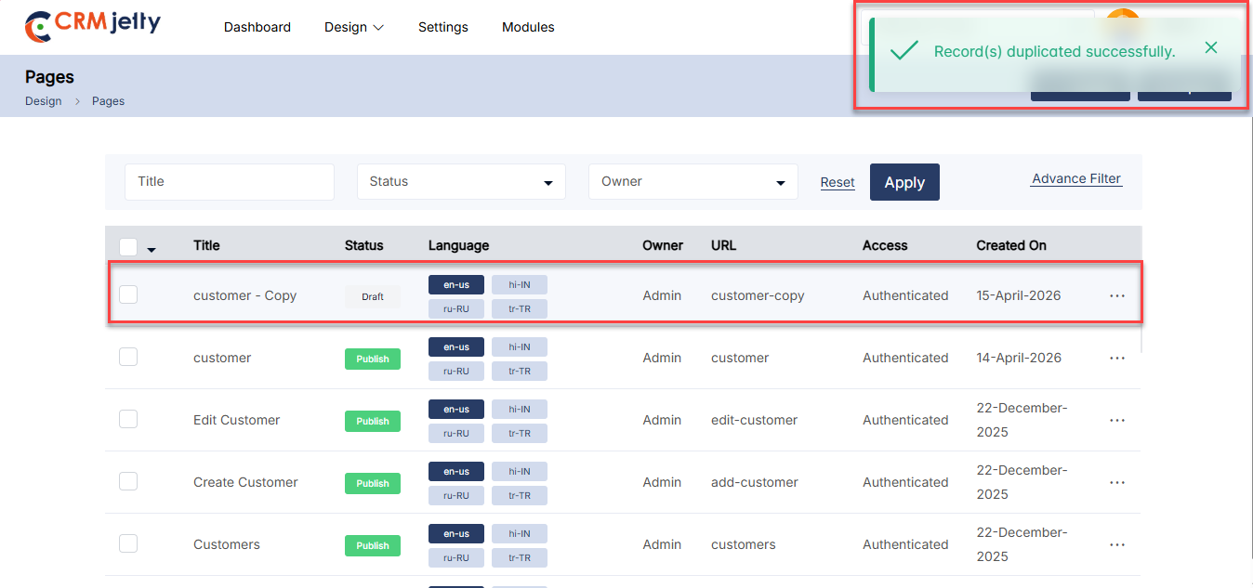Click the CRMjelly logo
This screenshot has height=588, width=1253.
click(x=93, y=26)
